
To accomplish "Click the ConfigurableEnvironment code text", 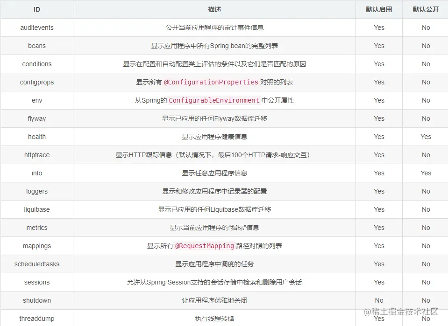I will [x=213, y=100].
